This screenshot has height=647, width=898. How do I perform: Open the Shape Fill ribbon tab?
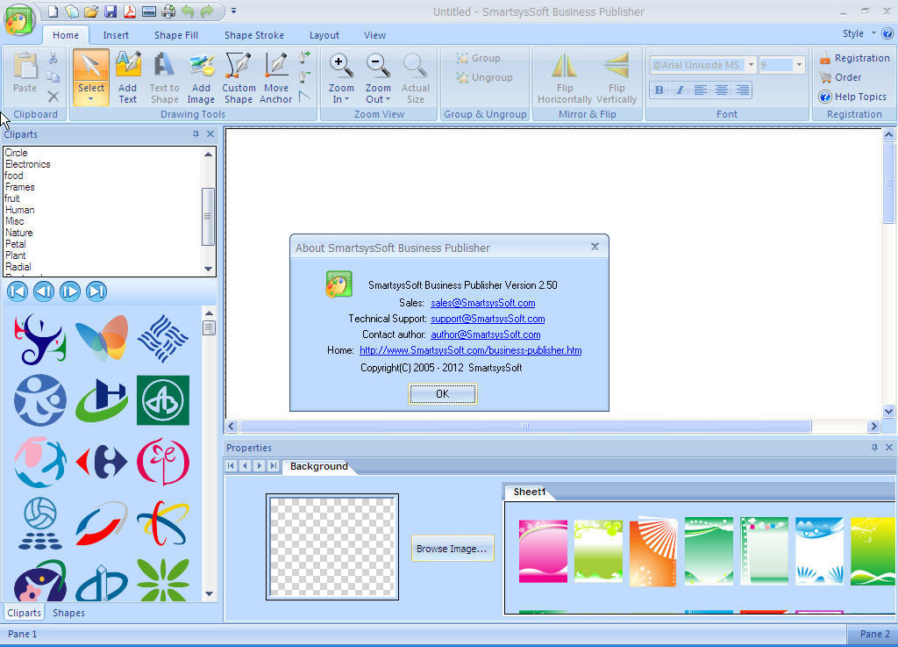point(175,35)
